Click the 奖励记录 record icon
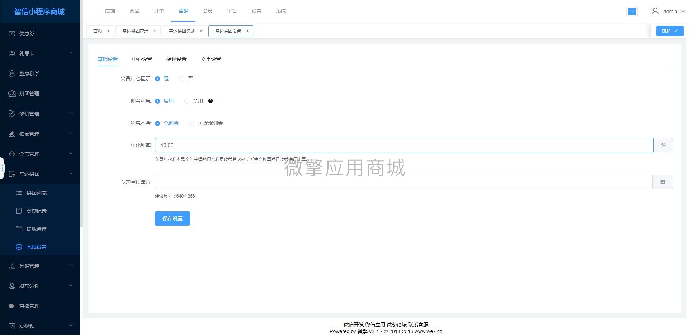The height and width of the screenshot is (335, 689). pos(19,211)
